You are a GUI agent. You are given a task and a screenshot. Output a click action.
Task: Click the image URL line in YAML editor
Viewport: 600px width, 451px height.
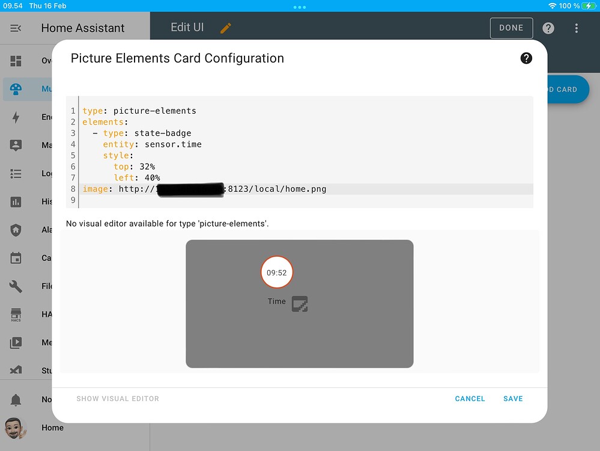point(306,189)
